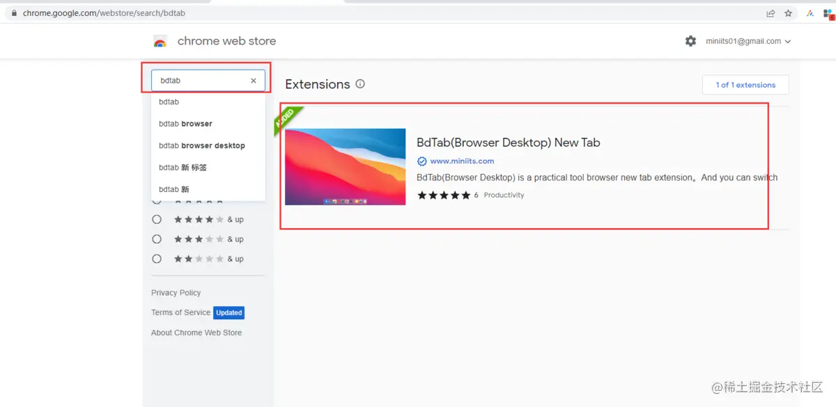Click the 'chrome web store' header title

coord(226,41)
